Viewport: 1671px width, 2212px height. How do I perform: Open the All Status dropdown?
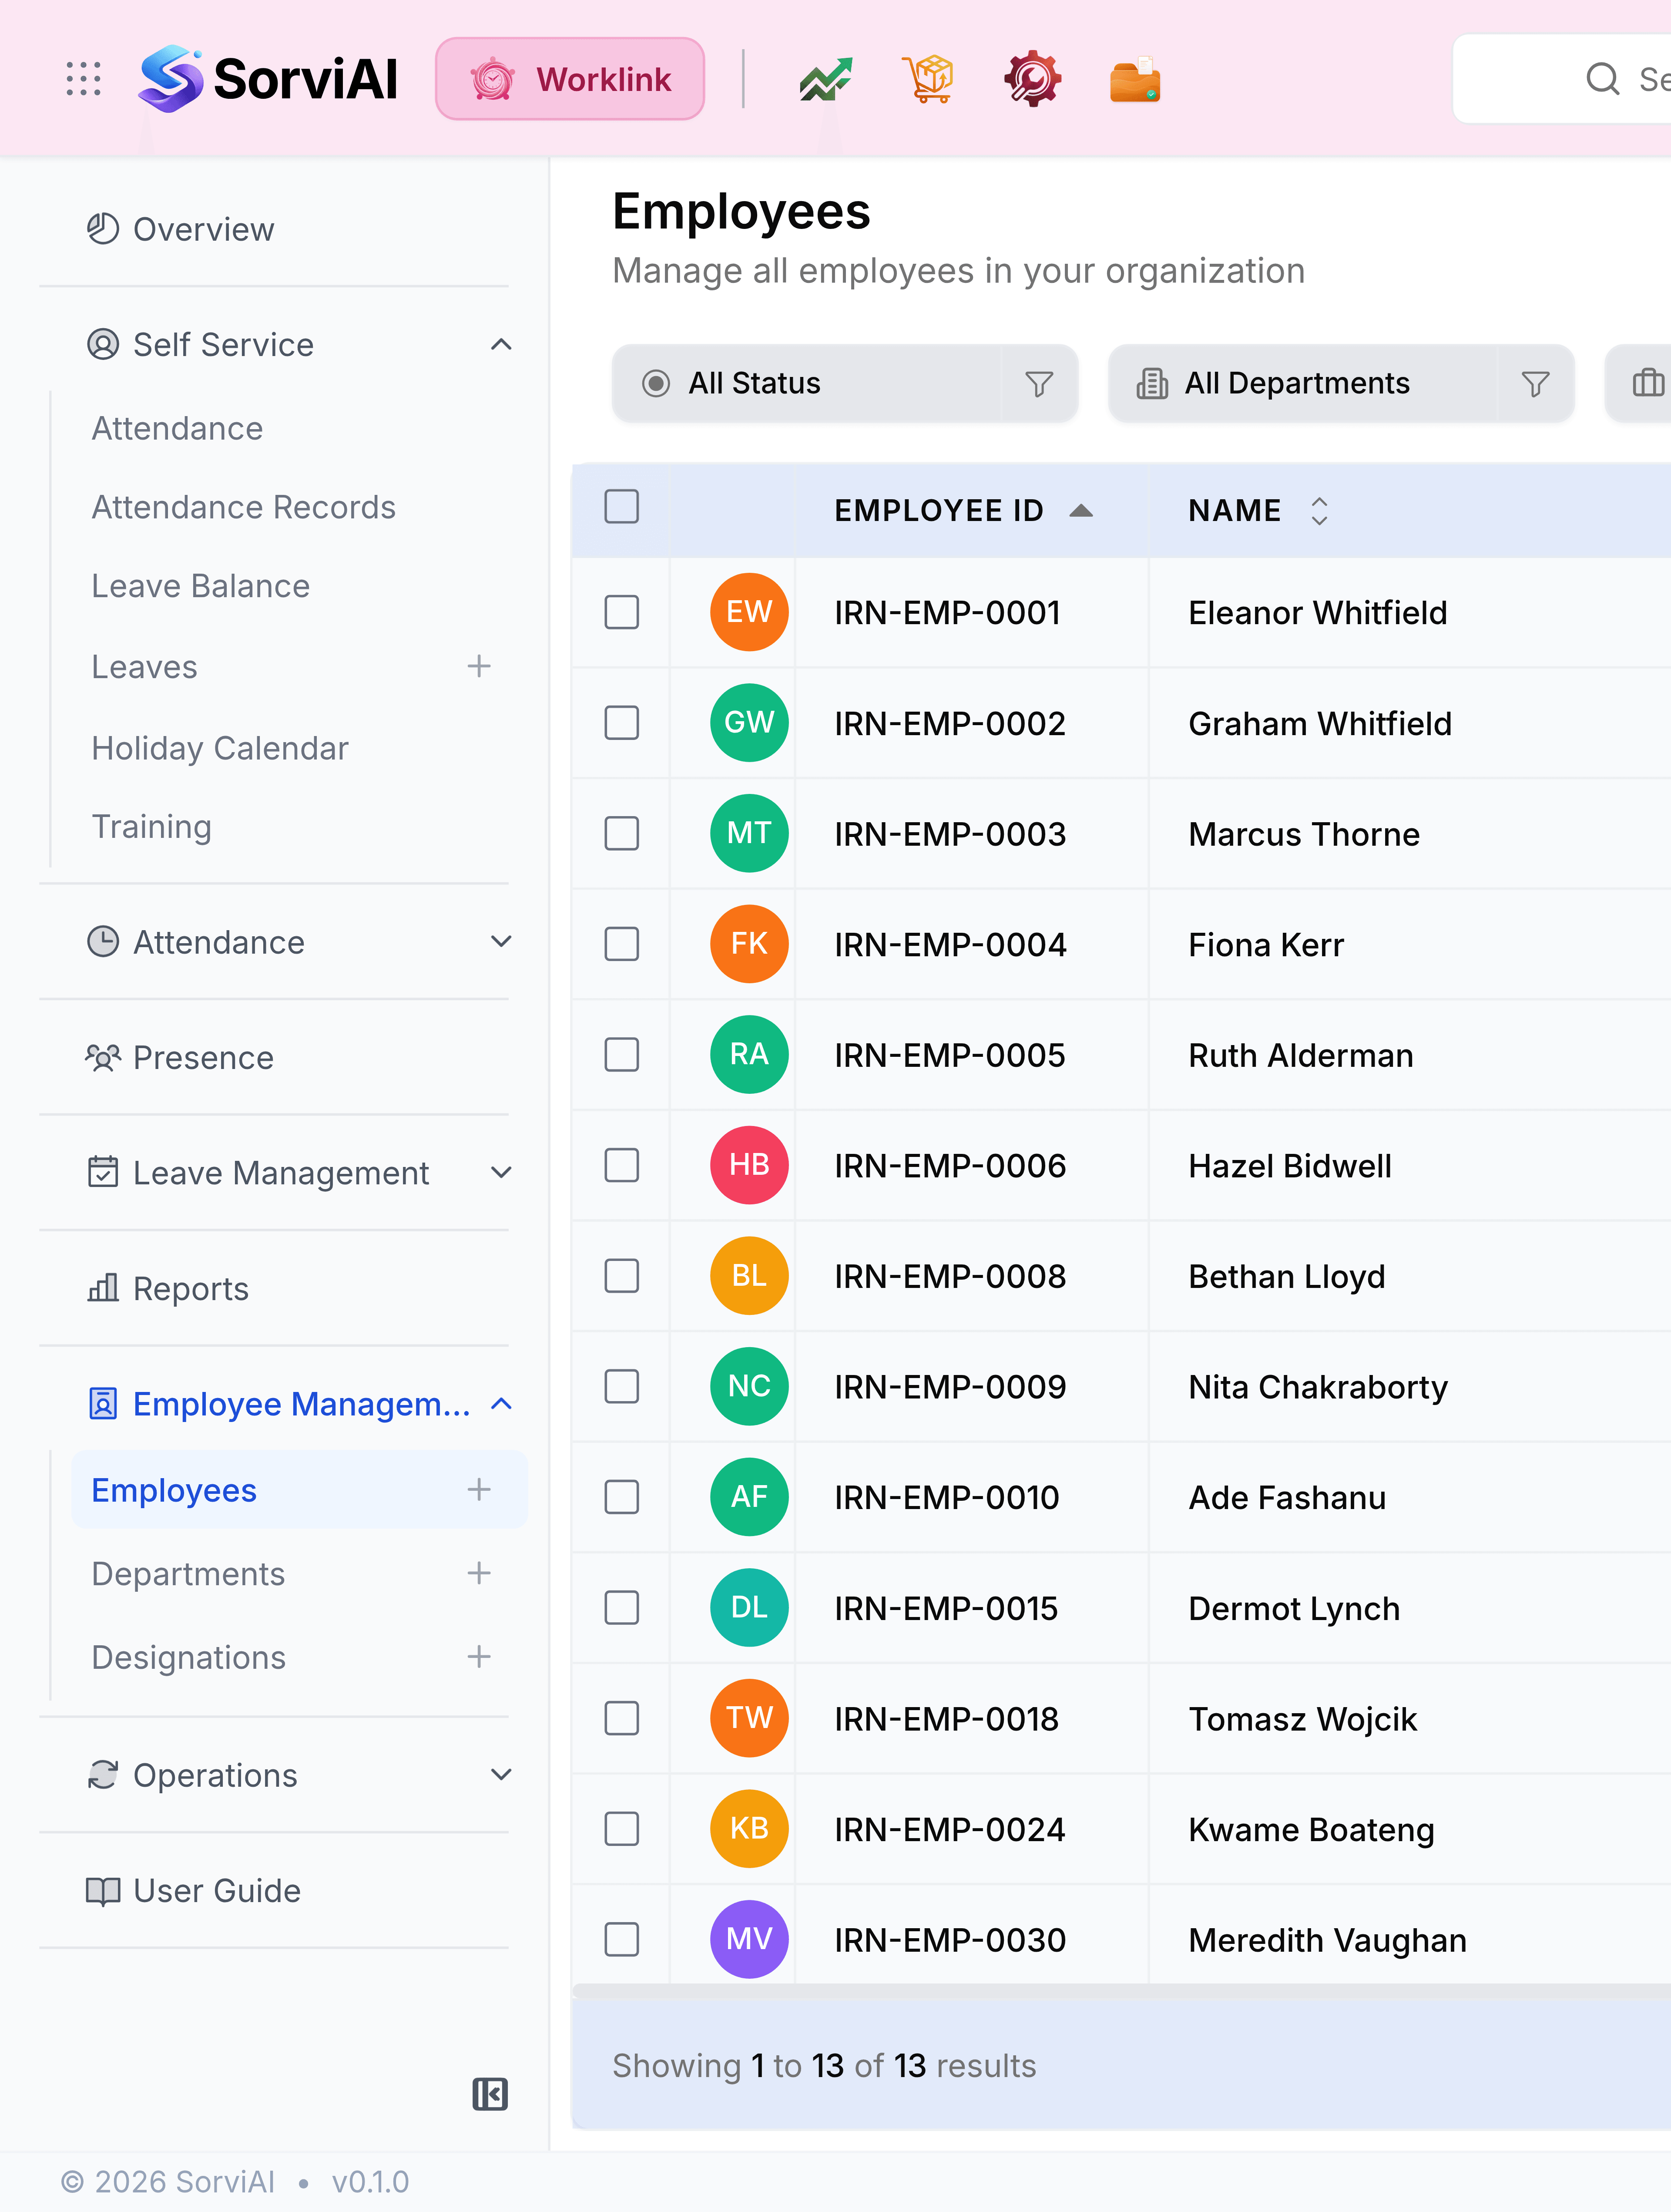[845, 383]
